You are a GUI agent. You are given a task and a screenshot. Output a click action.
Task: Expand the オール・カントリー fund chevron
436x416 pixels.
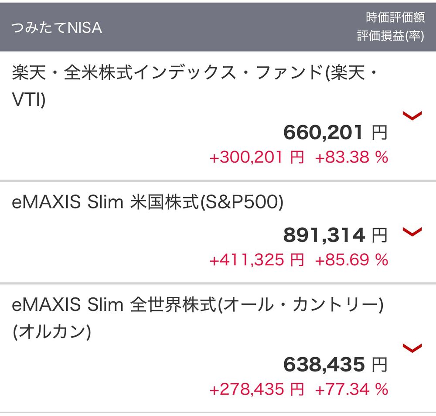(412, 348)
